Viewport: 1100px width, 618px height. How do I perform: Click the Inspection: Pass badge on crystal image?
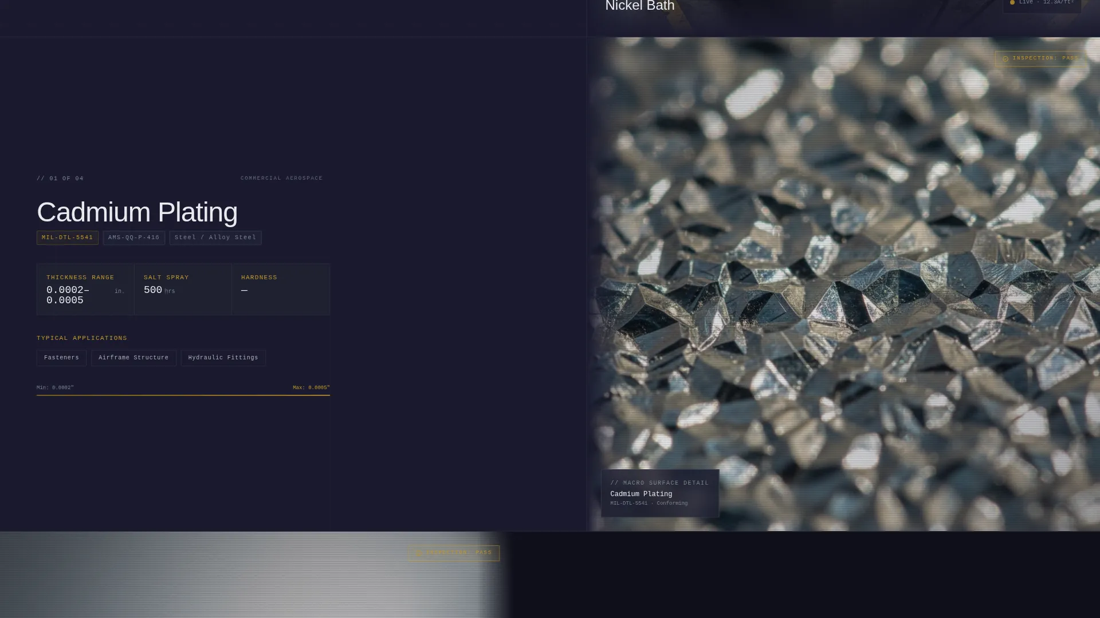pos(1040,58)
